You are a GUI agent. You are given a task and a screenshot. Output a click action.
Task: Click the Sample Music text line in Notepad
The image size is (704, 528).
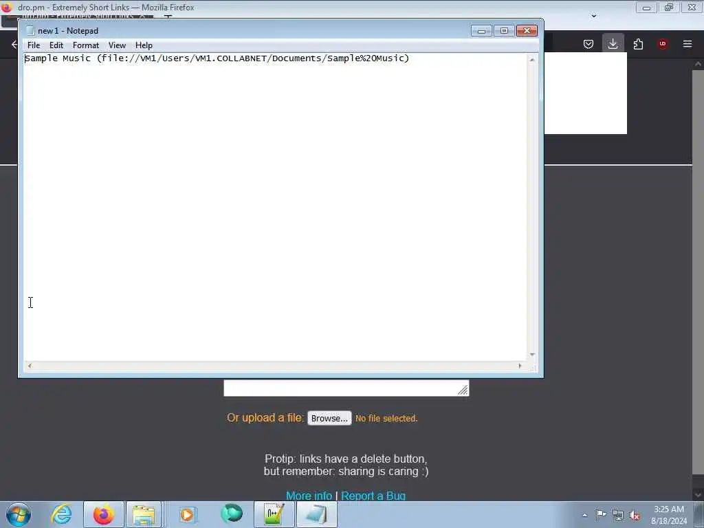coord(217,58)
